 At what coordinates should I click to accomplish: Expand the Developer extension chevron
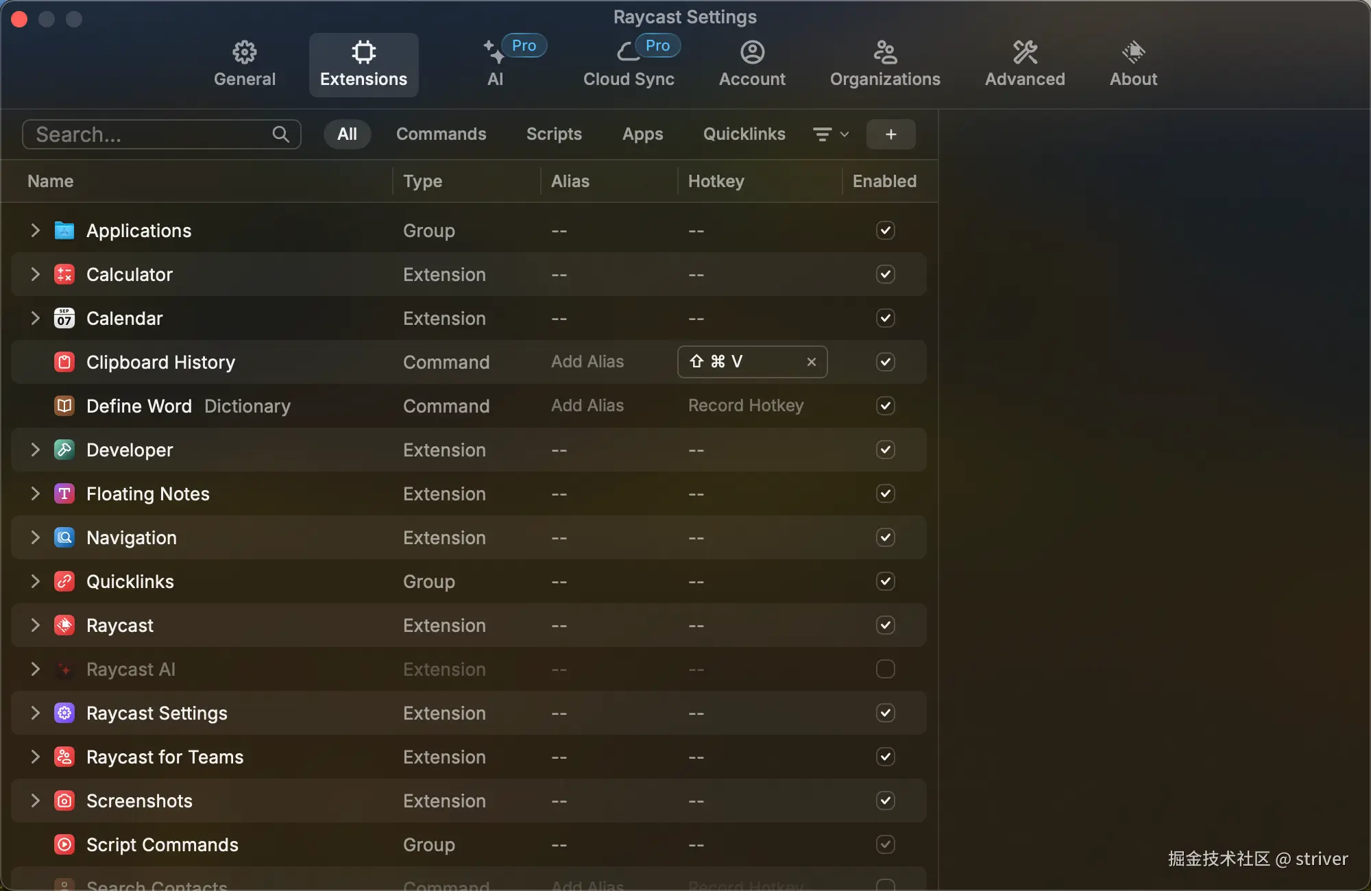pos(35,450)
